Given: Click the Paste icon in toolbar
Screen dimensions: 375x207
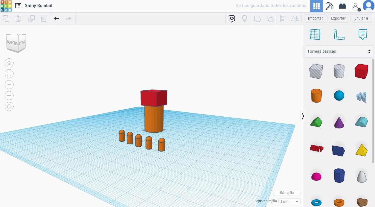Looking at the screenshot, I should pyautogui.click(x=18, y=18).
